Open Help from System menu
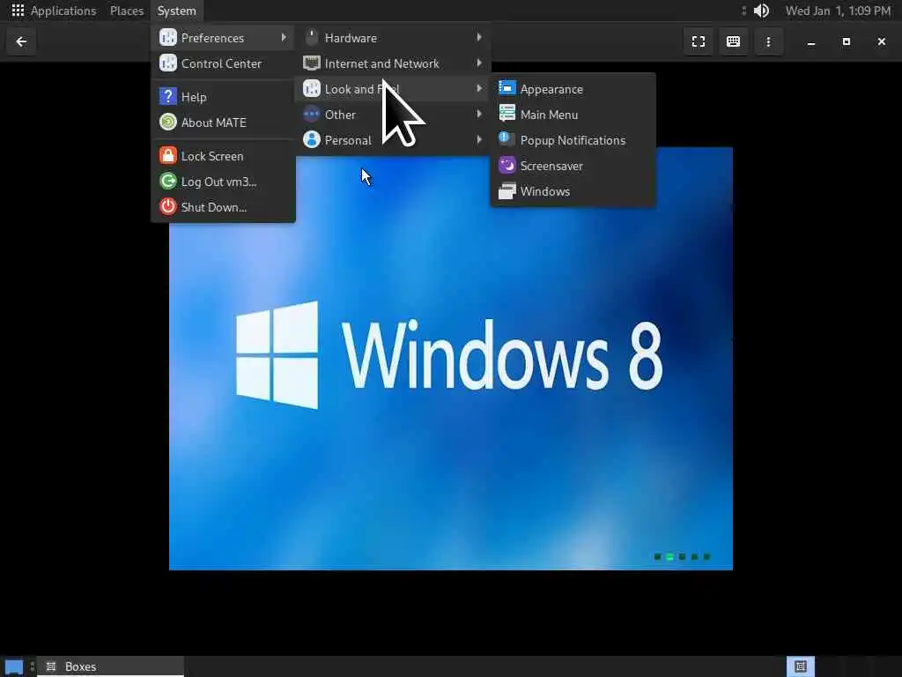The width and height of the screenshot is (902, 677). [x=223, y=97]
